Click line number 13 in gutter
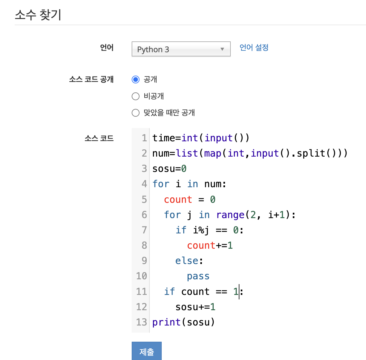Screen dimensions: 366x360 coord(142,322)
